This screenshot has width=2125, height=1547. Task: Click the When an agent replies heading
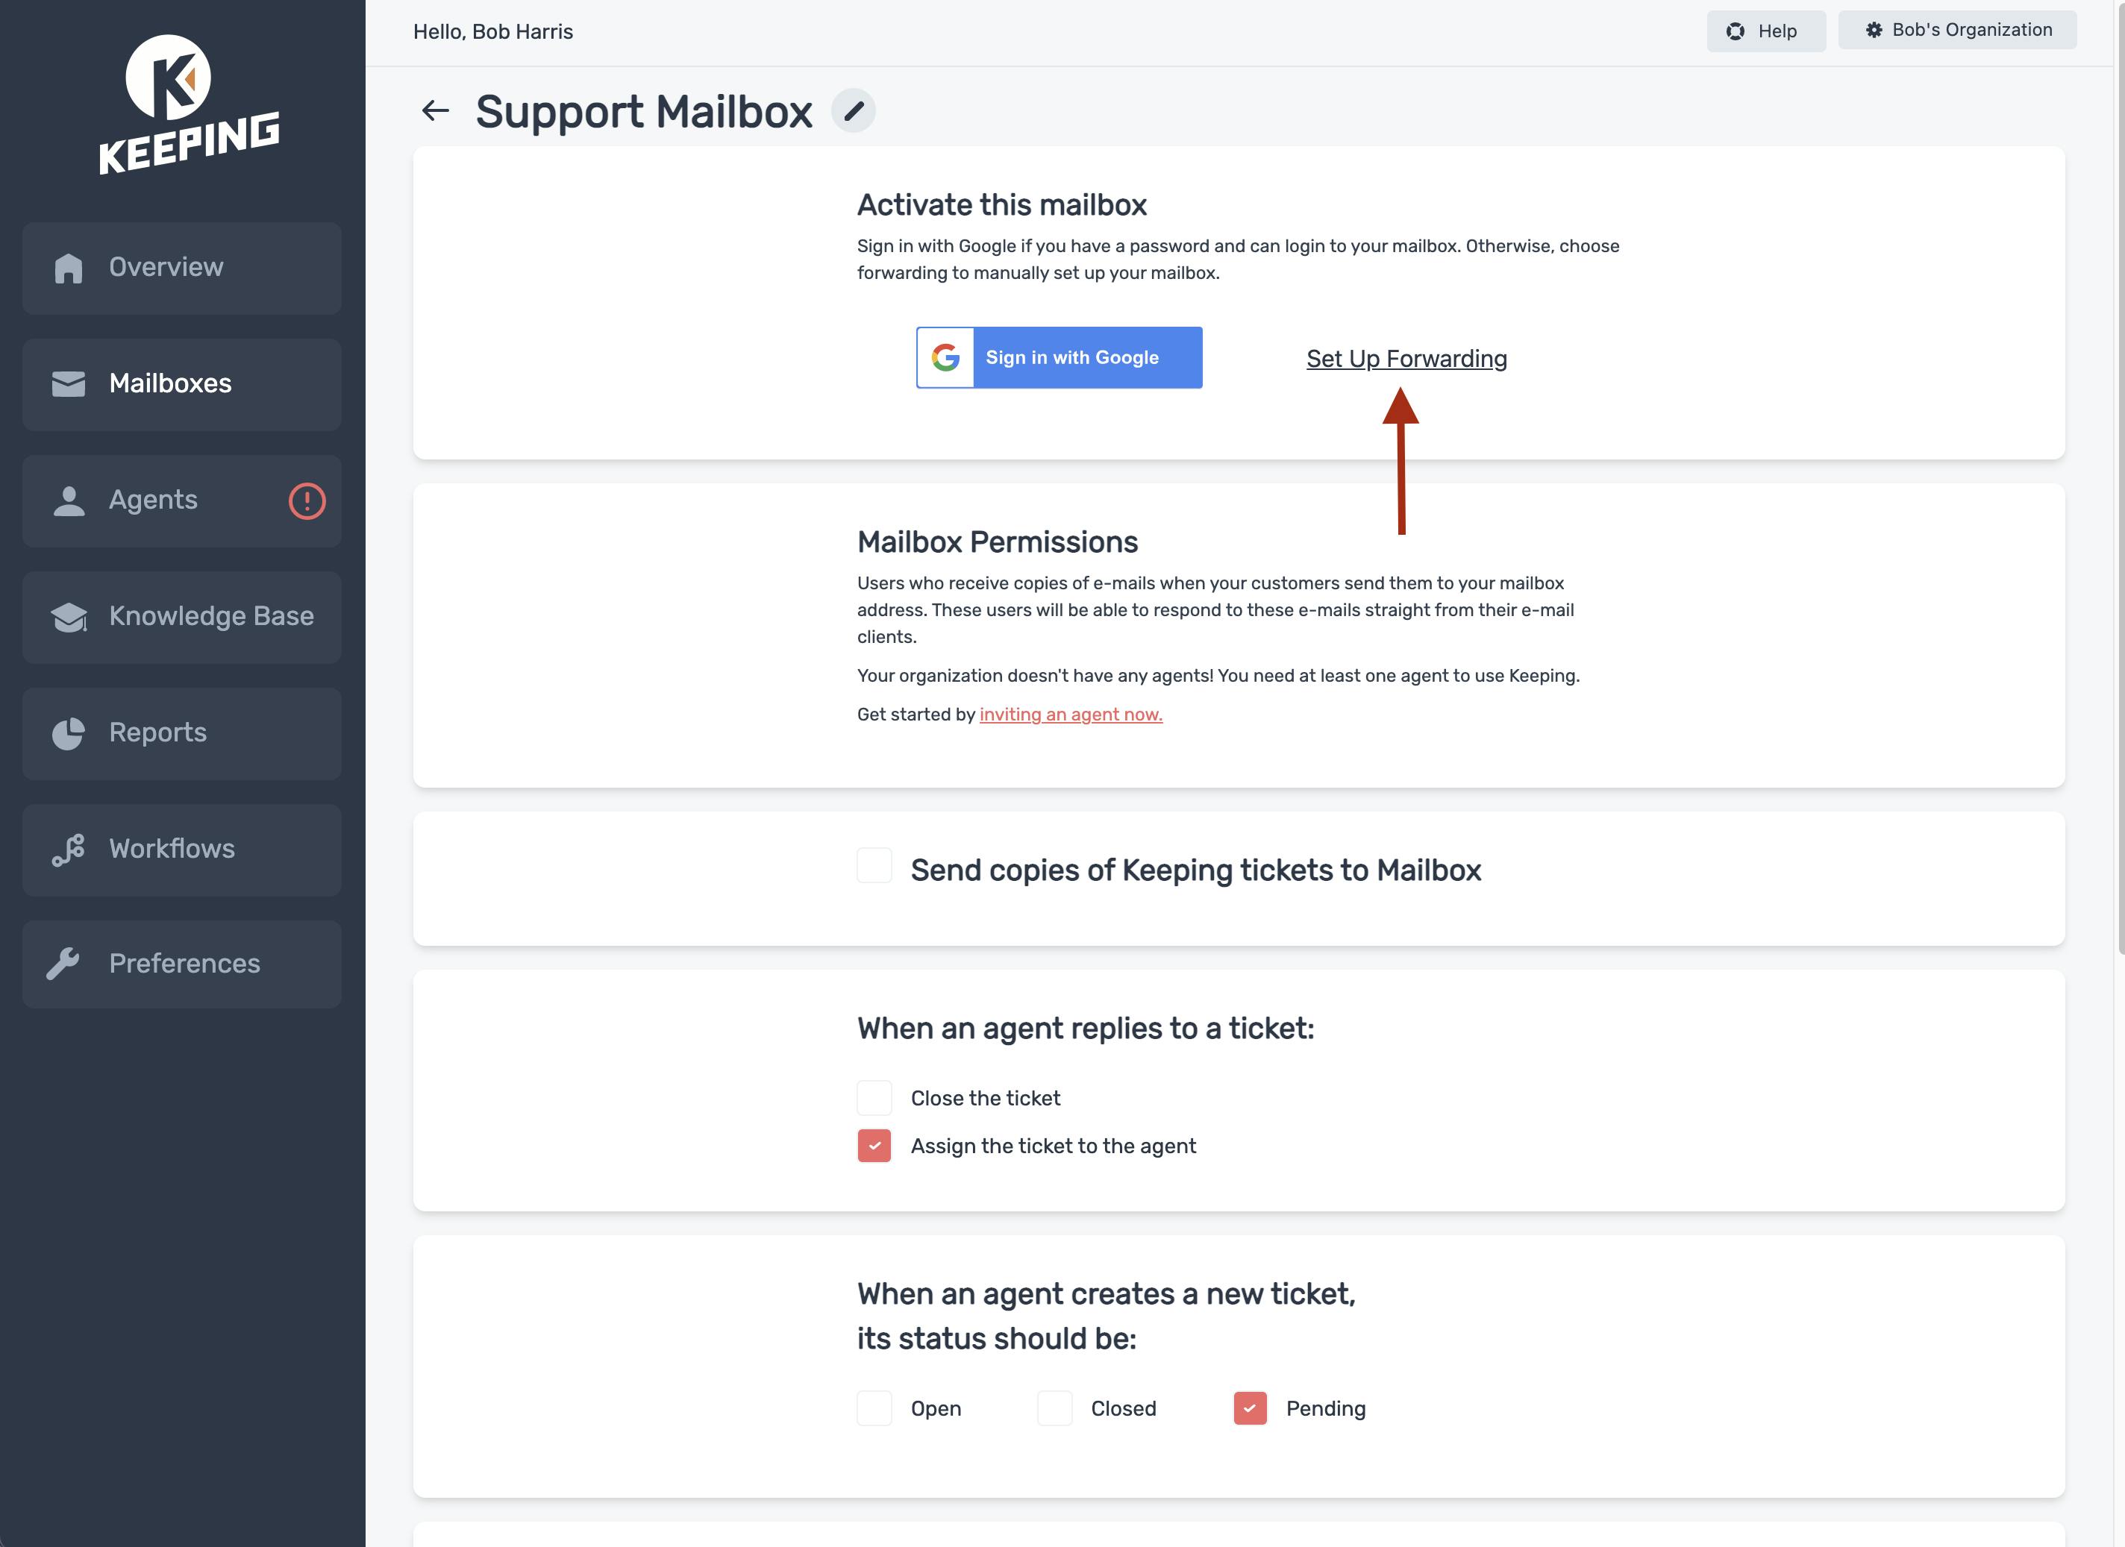click(x=1085, y=1028)
